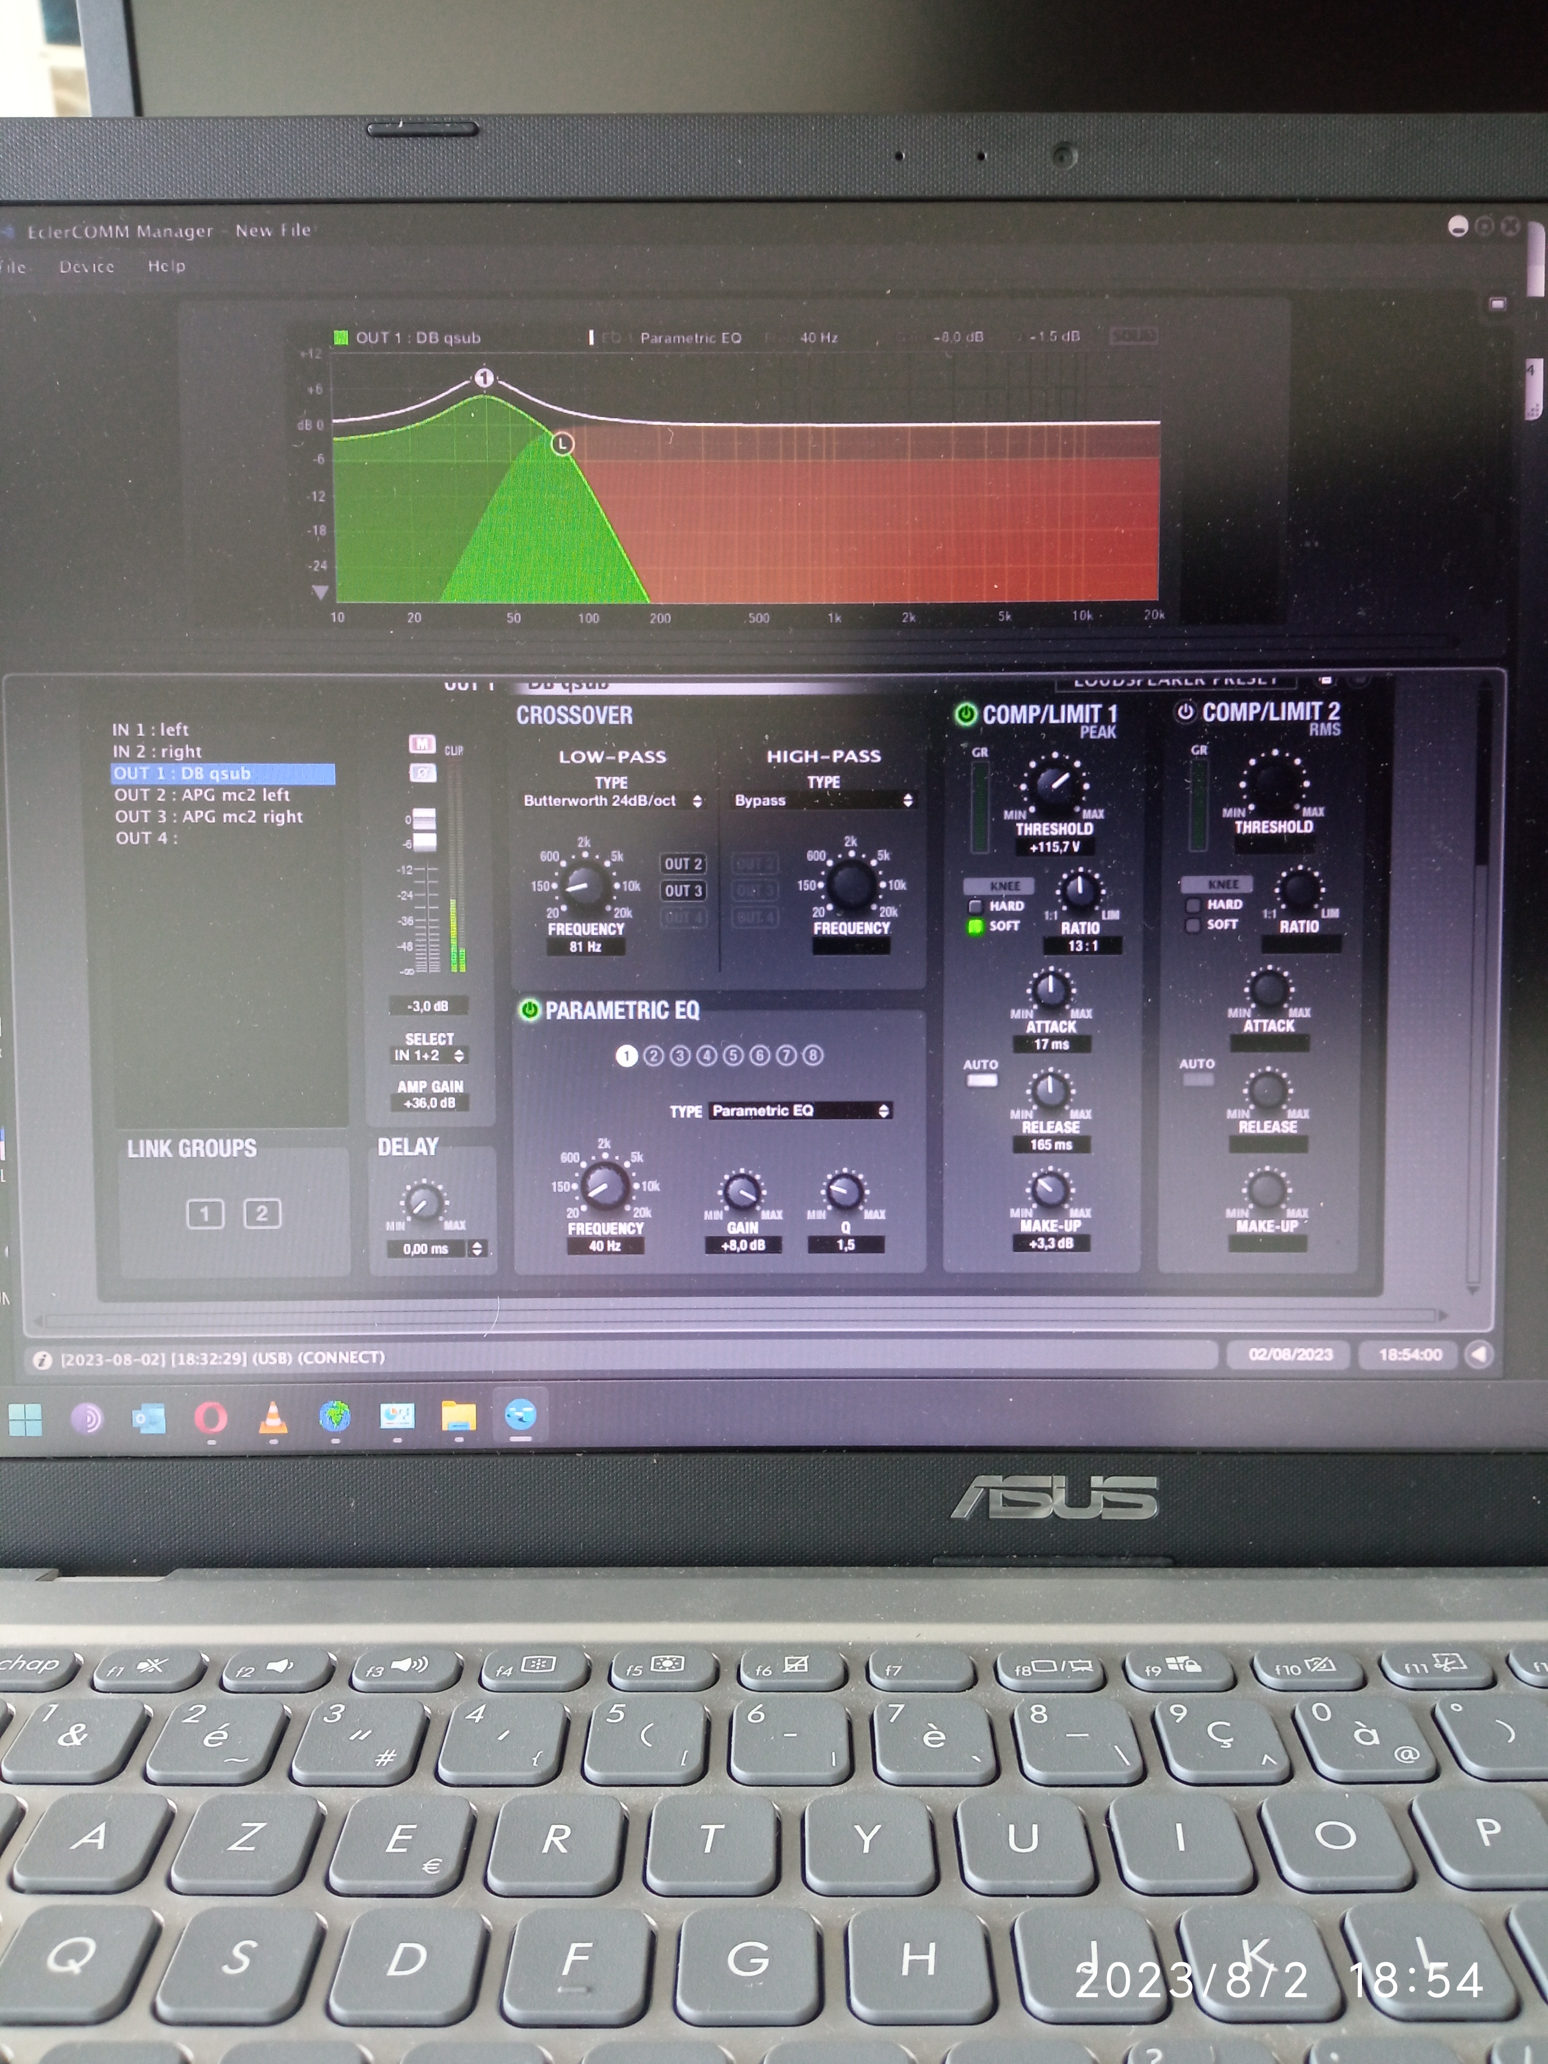Click the graph scale down triangle
The image size is (1548, 2064).
pos(320,592)
